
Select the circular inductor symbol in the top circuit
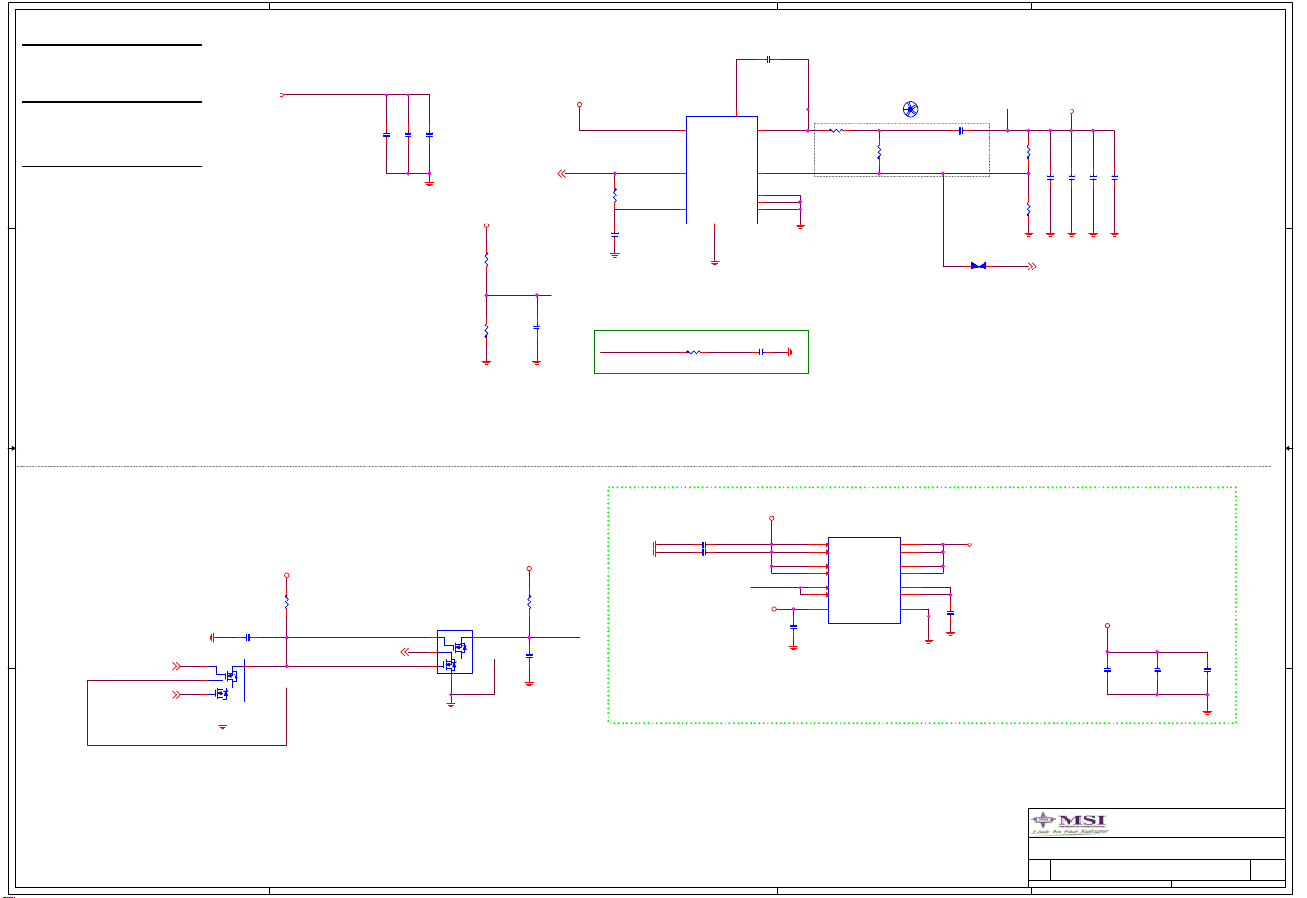[911, 109]
